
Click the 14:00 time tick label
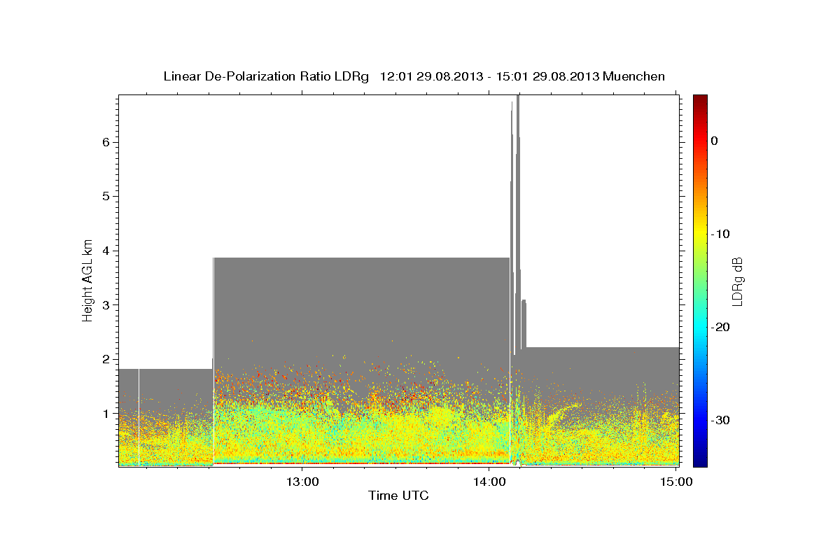[489, 482]
